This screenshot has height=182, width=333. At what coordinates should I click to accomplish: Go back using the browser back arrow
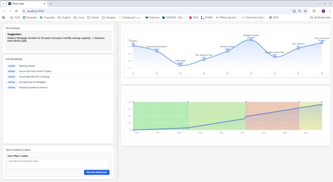(x=4, y=11)
